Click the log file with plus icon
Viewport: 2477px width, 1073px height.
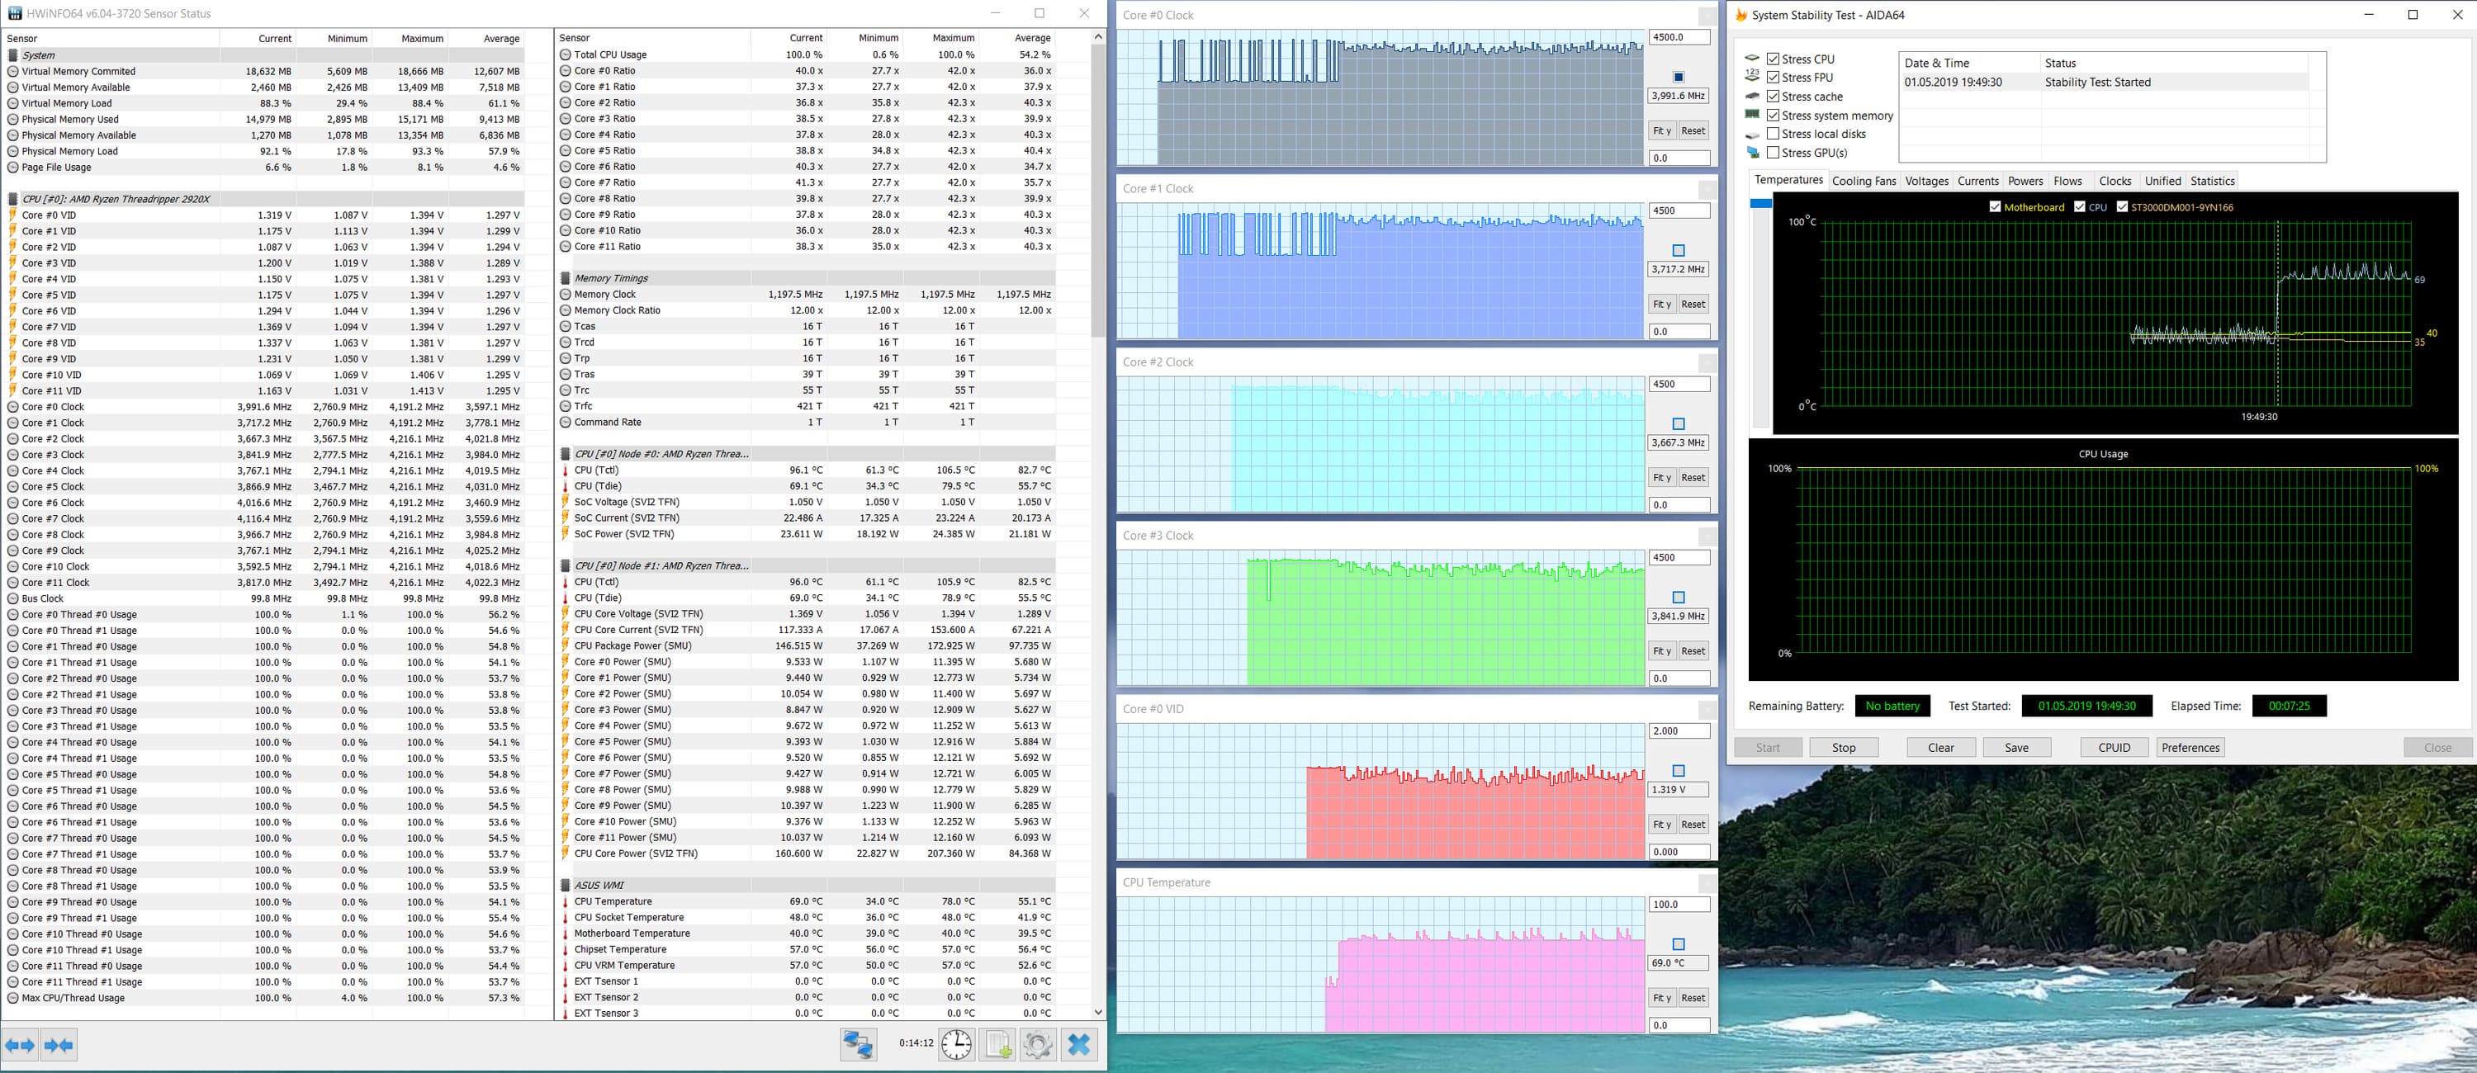click(x=998, y=1044)
